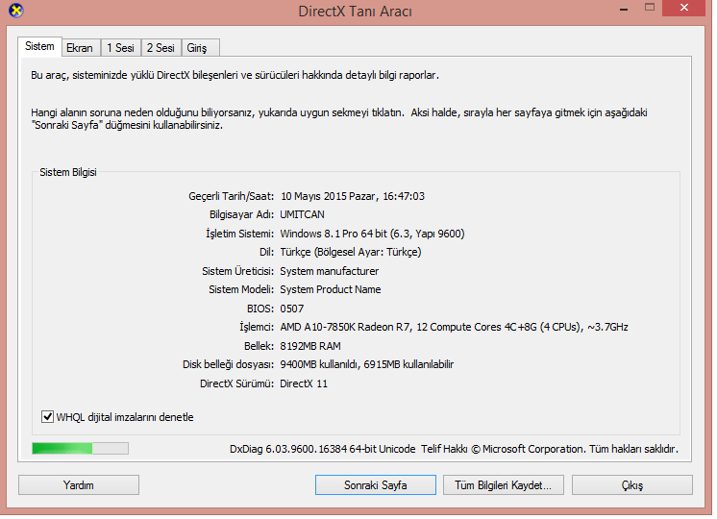Click the green progress bar
717x519 pixels.
[x=81, y=451]
